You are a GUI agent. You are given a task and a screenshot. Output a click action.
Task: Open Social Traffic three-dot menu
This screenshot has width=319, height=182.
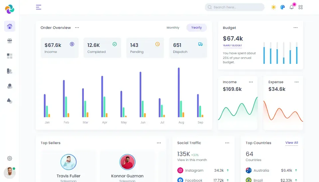pyautogui.click(x=227, y=143)
